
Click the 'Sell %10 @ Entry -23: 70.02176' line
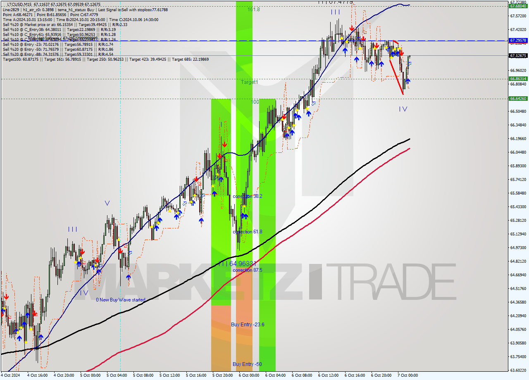58,44
